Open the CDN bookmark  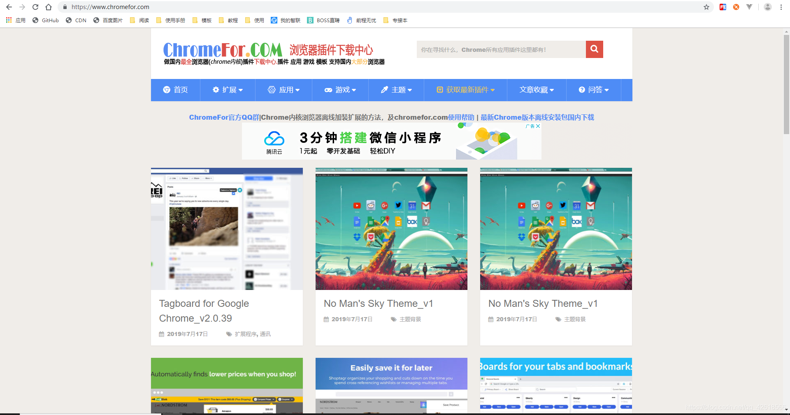coord(76,20)
